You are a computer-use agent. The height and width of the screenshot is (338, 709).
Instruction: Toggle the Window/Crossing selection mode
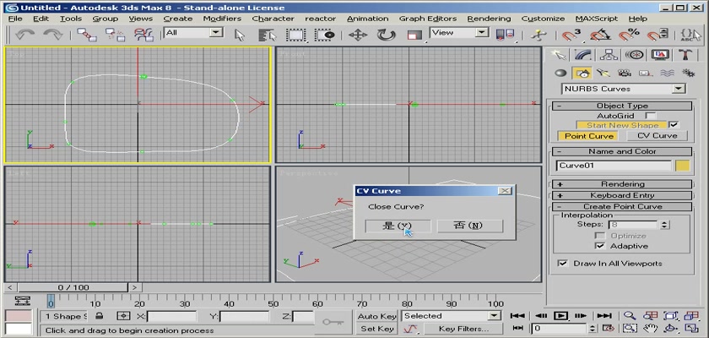[x=325, y=35]
